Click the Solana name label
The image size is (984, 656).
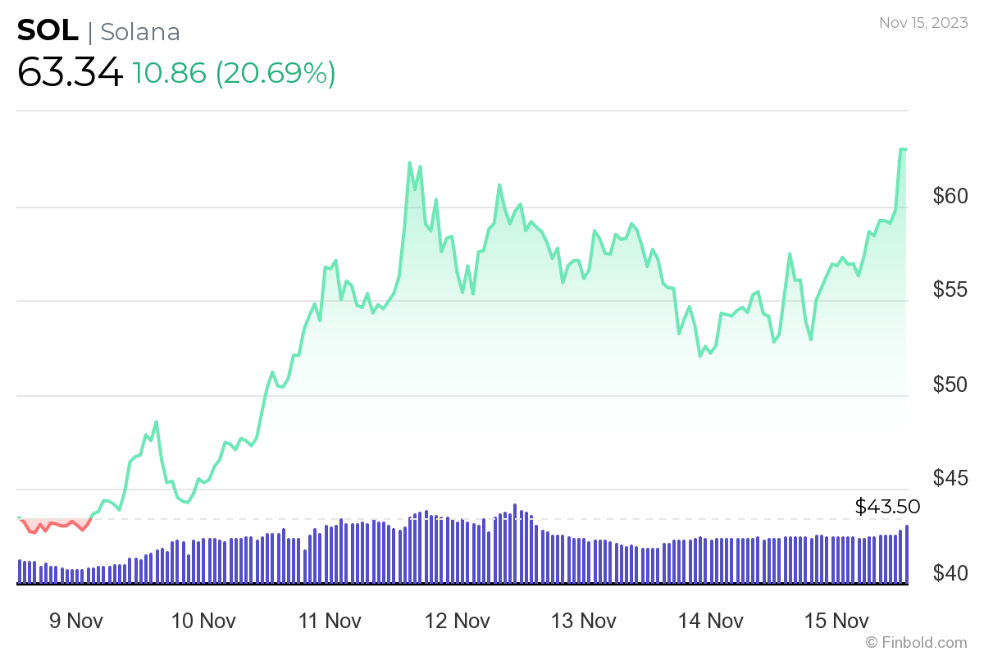point(139,32)
